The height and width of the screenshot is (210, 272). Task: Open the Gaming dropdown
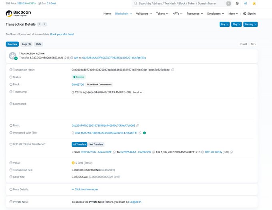tap(250, 24)
